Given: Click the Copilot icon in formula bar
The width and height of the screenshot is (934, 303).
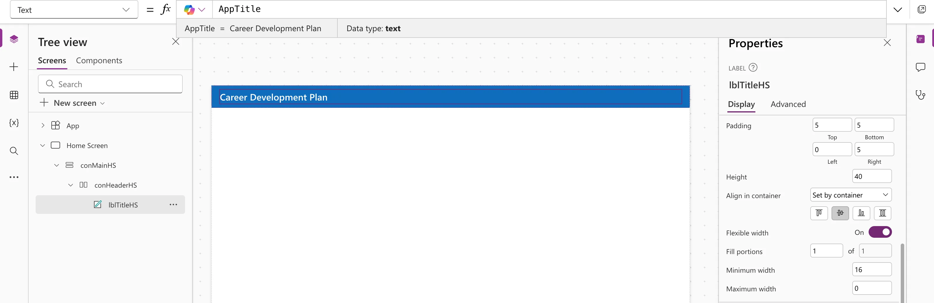Looking at the screenshot, I should (189, 10).
